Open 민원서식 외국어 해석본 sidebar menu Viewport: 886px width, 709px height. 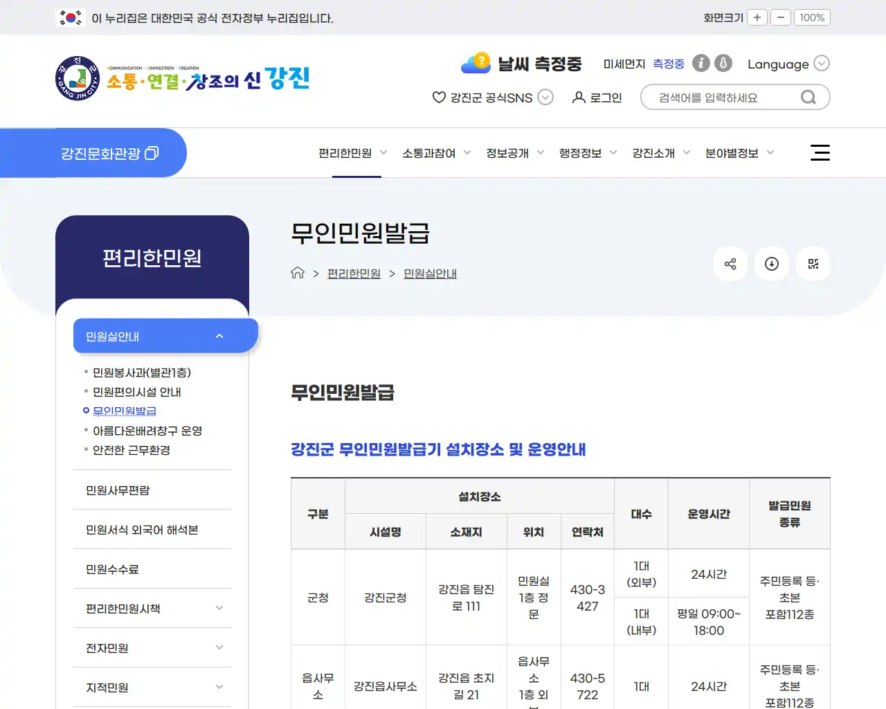coord(152,530)
